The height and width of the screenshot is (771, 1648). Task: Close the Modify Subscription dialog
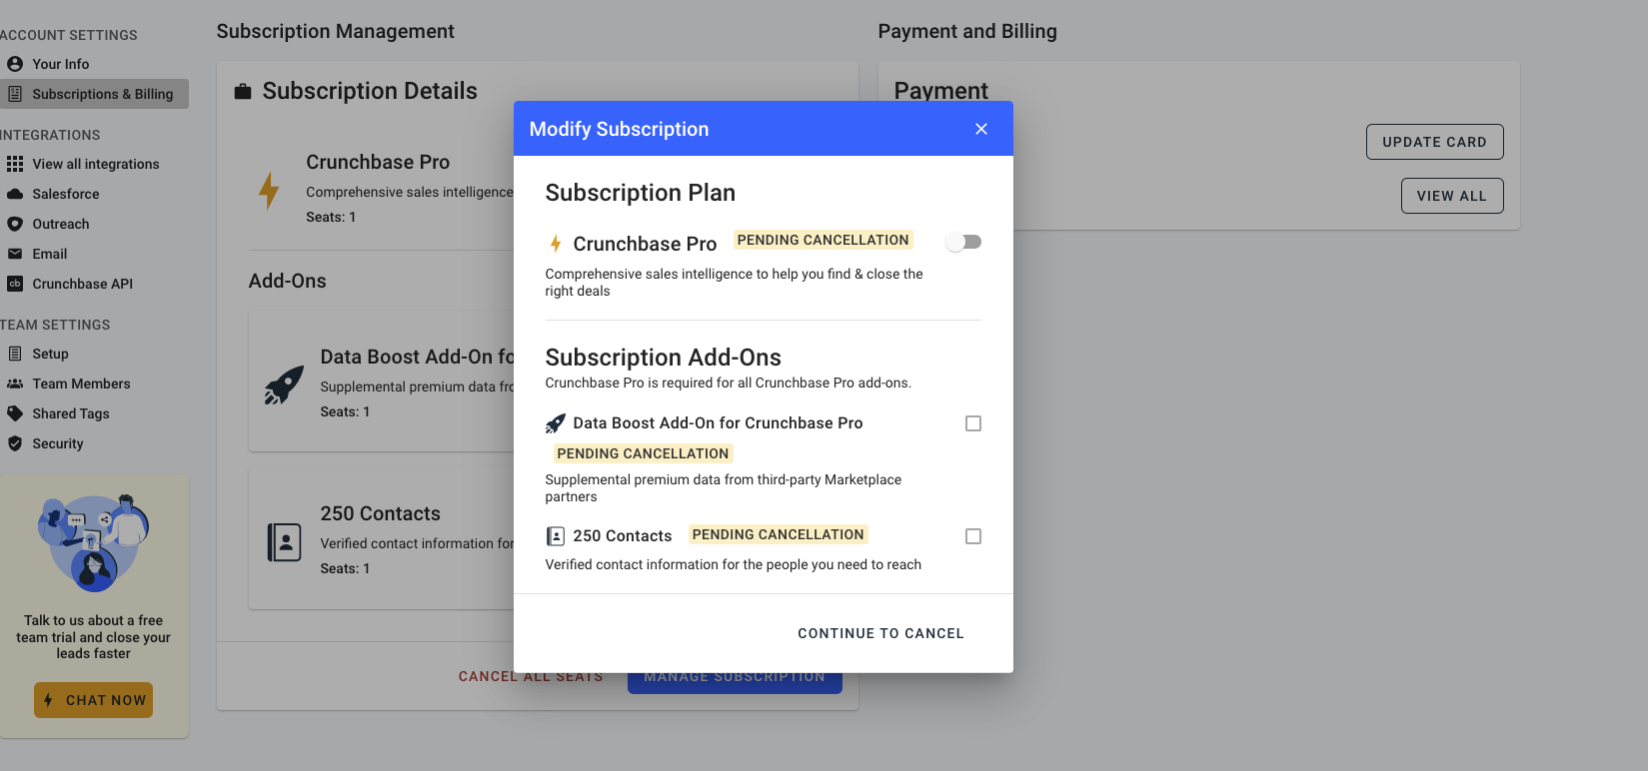click(x=981, y=129)
